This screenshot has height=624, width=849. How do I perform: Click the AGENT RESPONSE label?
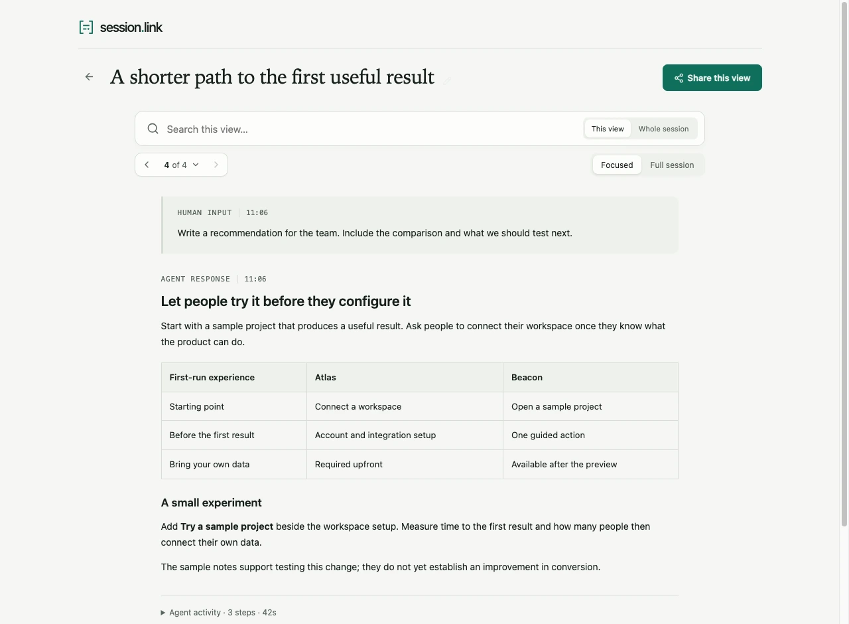(195, 279)
